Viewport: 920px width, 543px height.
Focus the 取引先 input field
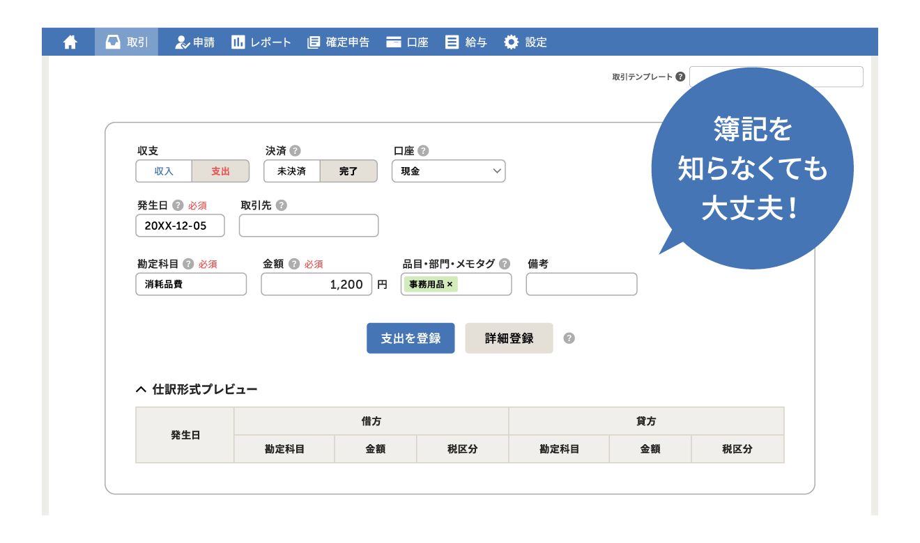tap(309, 226)
